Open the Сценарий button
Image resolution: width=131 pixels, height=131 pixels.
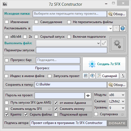[108, 76]
